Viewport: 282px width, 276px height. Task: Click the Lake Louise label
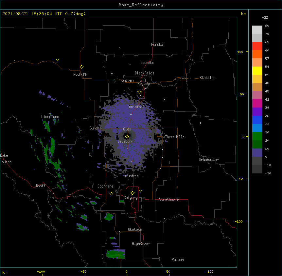coord(6,159)
